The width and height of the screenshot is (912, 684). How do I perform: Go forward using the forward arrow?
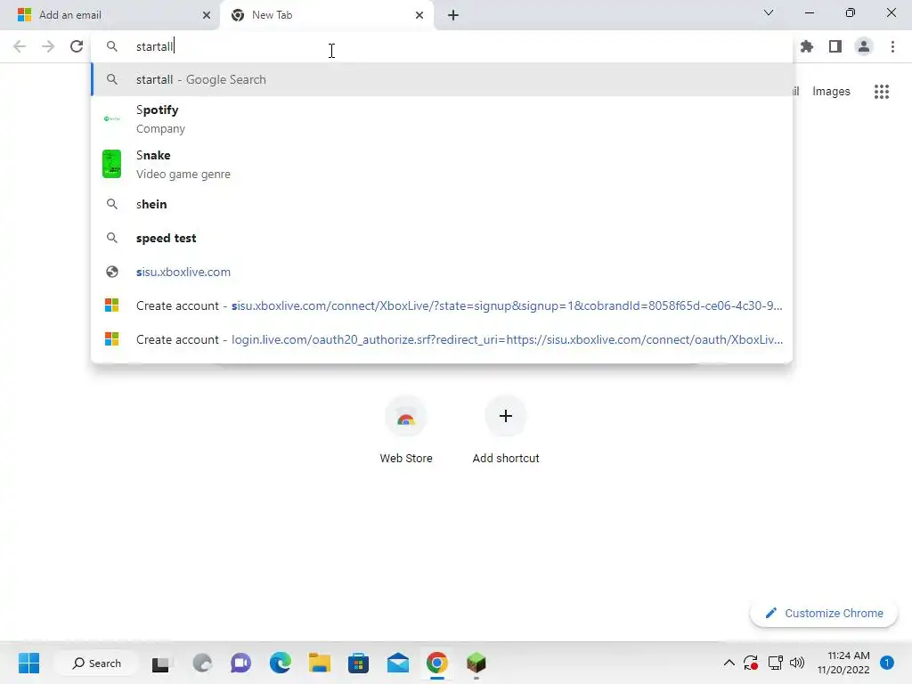[48, 46]
